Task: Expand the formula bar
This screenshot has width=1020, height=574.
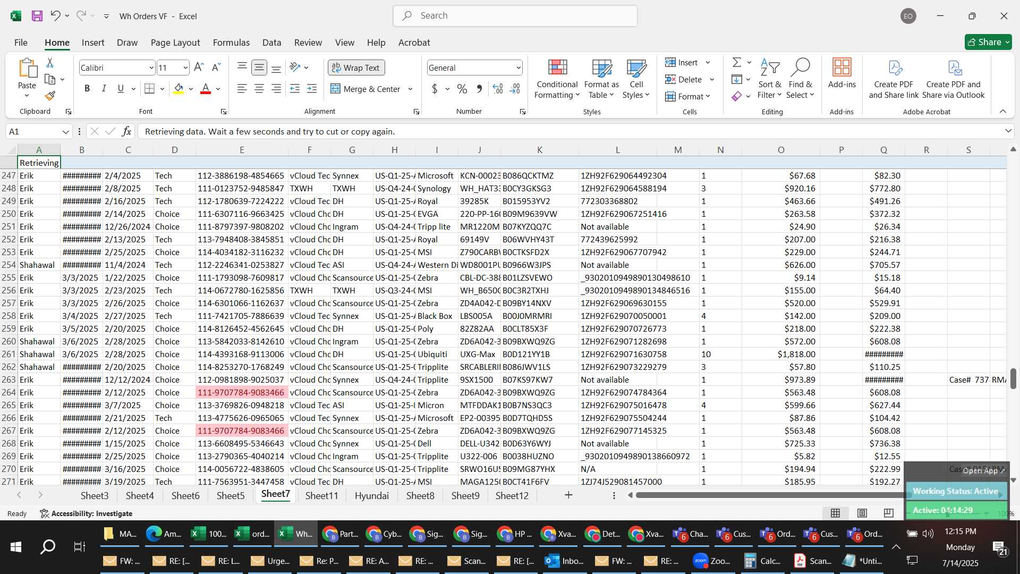Action: [x=1008, y=131]
